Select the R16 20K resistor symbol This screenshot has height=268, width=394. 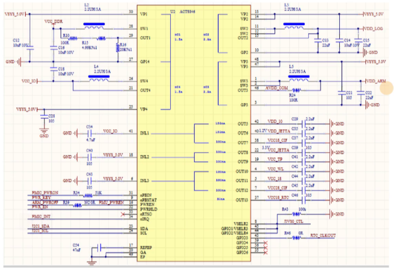[116, 48]
